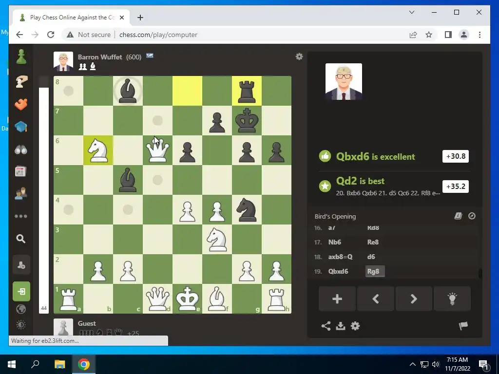Toggle the browser side panel

tap(448, 35)
